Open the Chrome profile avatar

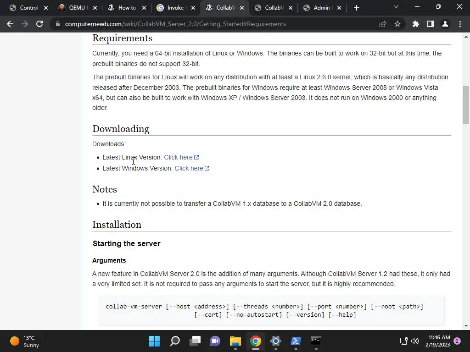[x=445, y=24]
